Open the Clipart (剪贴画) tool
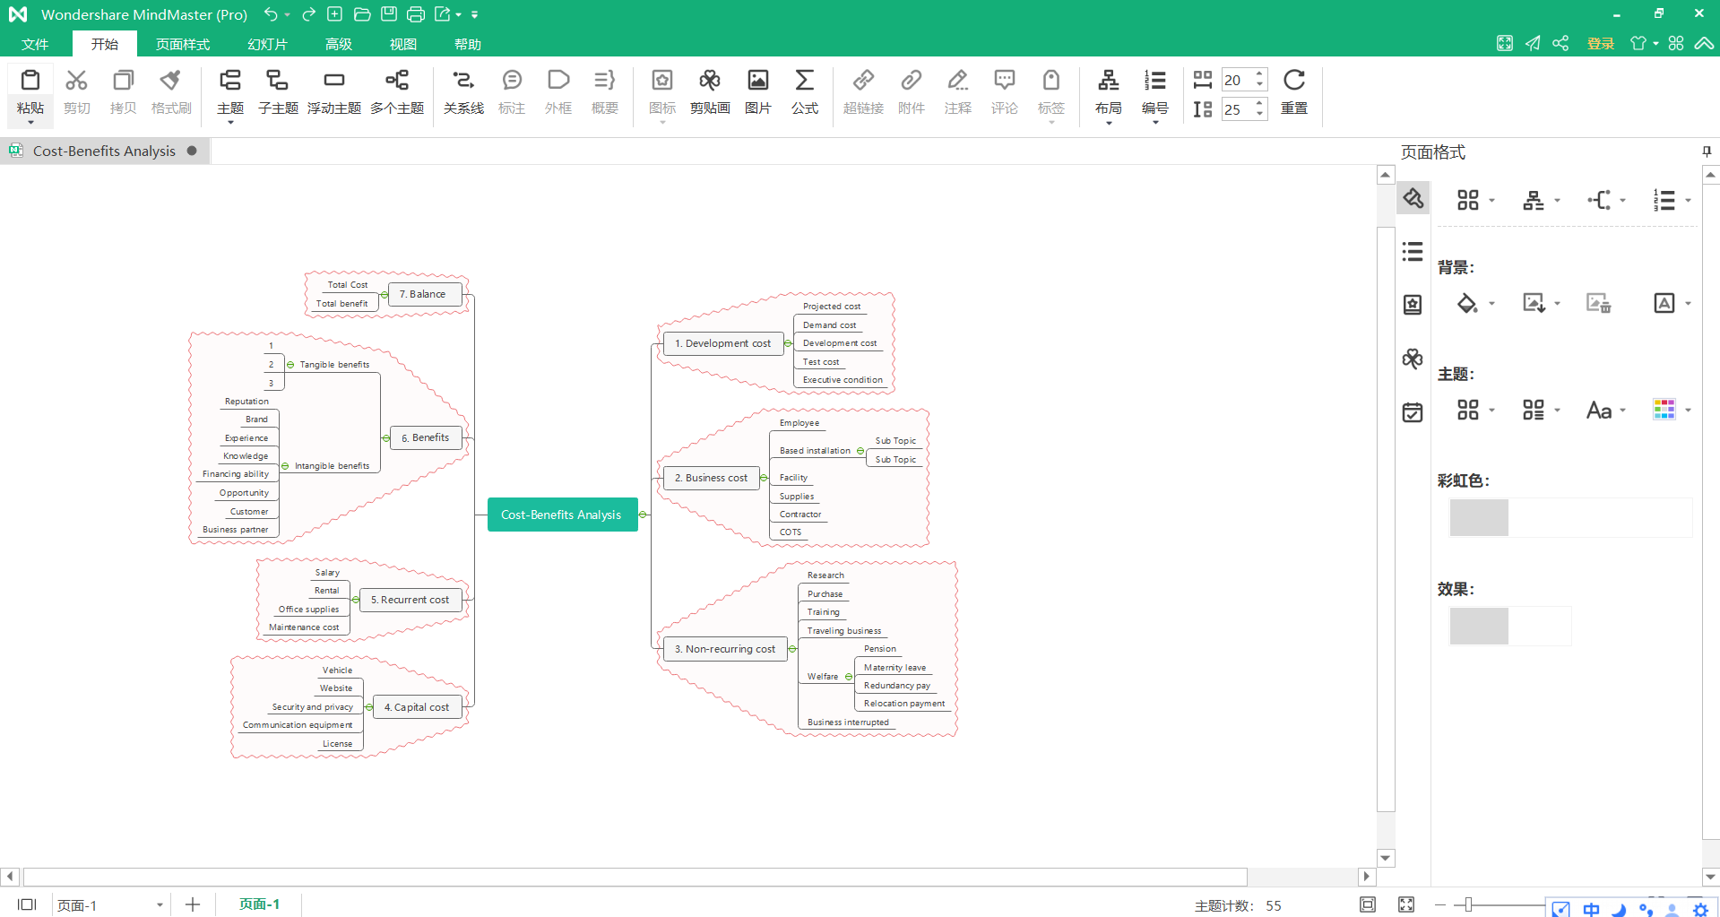The width and height of the screenshot is (1720, 917). click(709, 92)
